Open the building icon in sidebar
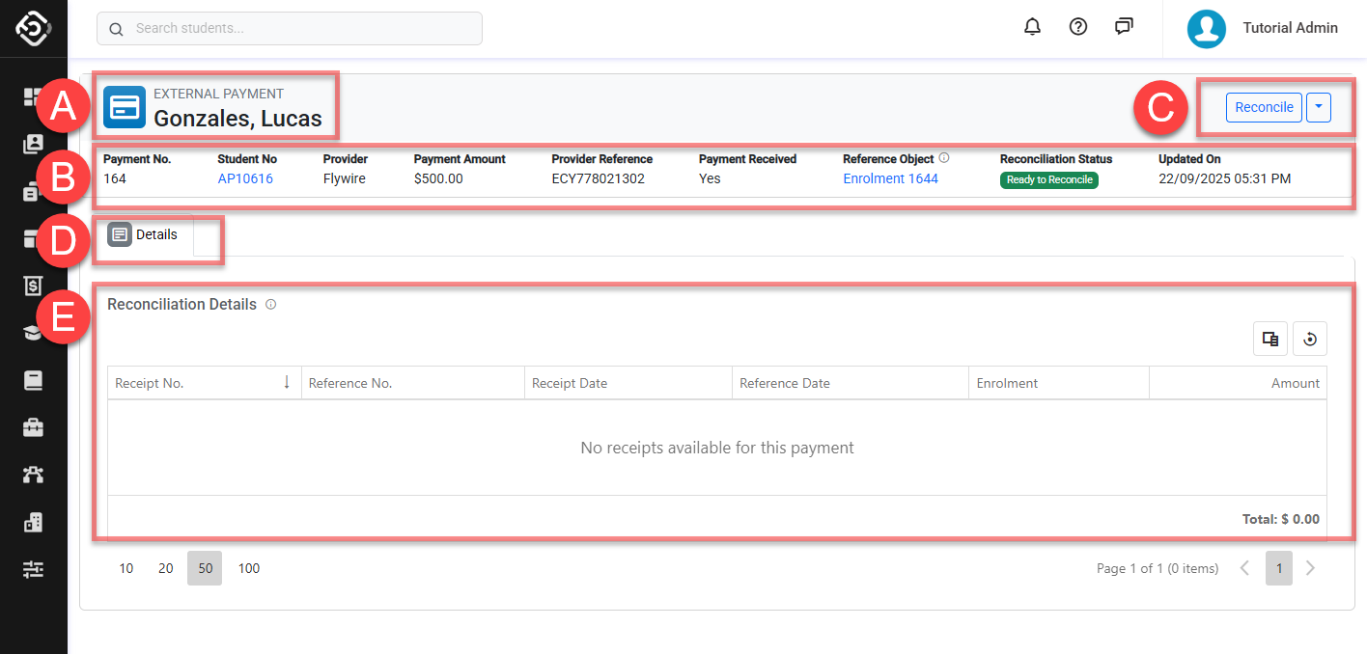1367x654 pixels. (x=34, y=522)
